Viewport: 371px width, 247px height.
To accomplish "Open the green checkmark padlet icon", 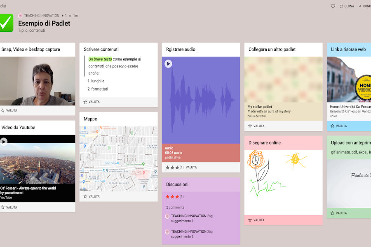I will (6, 23).
